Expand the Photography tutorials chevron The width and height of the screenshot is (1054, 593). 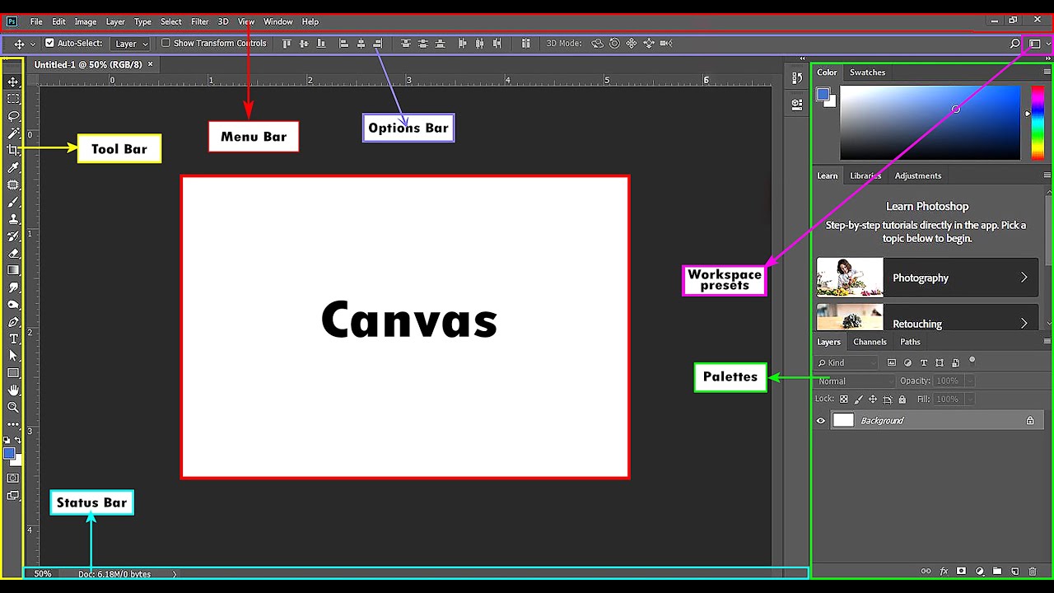tap(1024, 278)
